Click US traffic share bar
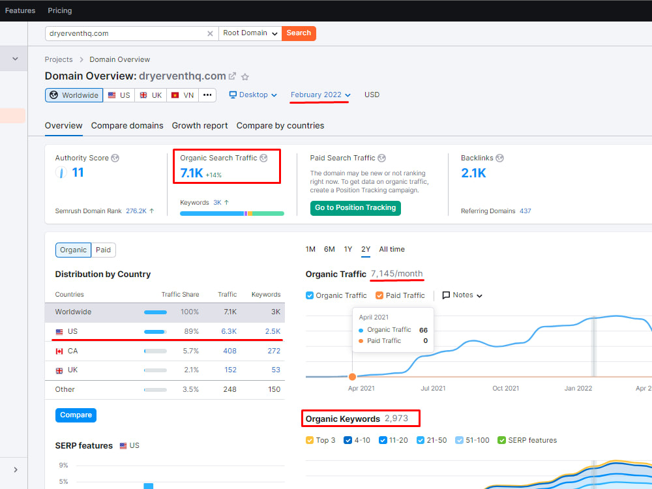The width and height of the screenshot is (652, 489). pos(156,332)
